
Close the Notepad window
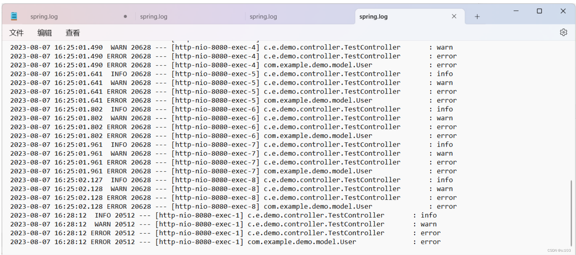563,11
